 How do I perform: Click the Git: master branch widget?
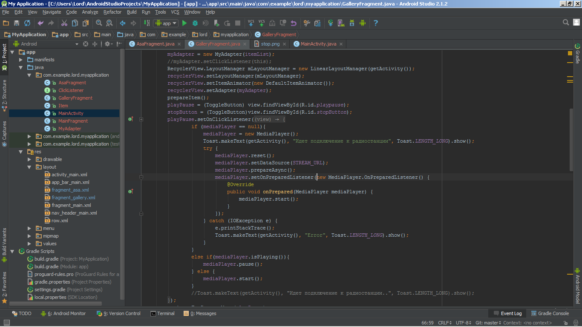488,323
